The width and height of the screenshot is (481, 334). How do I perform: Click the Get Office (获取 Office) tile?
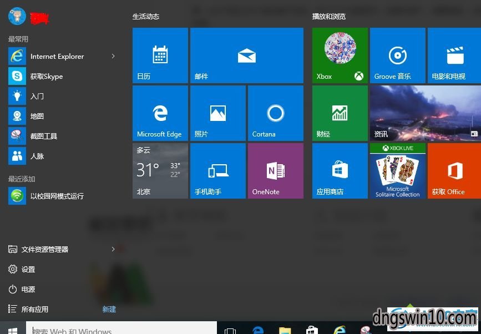[x=454, y=171]
